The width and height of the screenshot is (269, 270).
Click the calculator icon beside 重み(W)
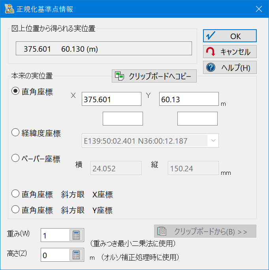click(x=76, y=235)
